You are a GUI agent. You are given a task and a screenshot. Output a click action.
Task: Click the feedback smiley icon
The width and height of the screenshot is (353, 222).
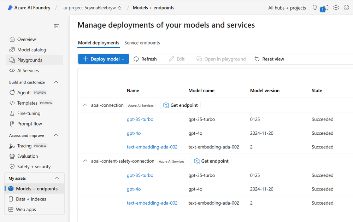[346, 8]
